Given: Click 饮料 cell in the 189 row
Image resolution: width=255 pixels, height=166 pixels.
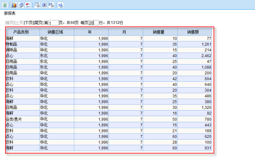Looking at the screenshot, I should point(23,131).
